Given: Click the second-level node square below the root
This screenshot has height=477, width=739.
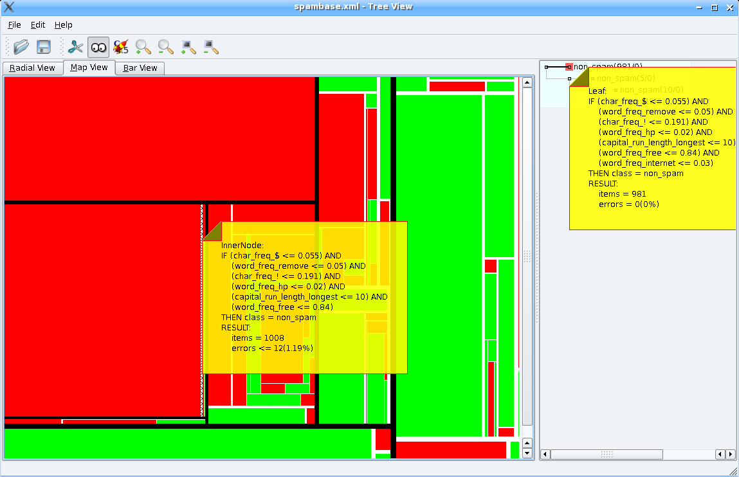Looking at the screenshot, I should (569, 78).
